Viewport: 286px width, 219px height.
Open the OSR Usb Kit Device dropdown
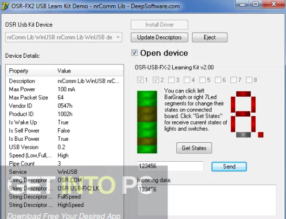63,37
